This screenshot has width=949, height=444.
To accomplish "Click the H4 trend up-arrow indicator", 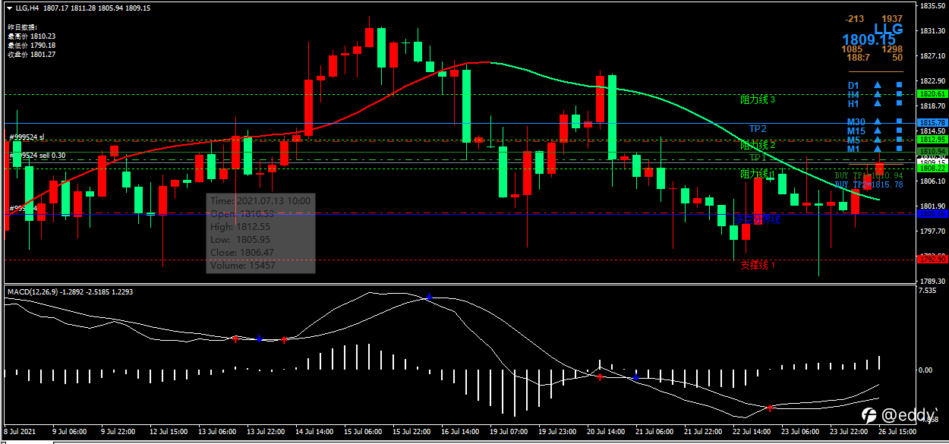I will (877, 94).
